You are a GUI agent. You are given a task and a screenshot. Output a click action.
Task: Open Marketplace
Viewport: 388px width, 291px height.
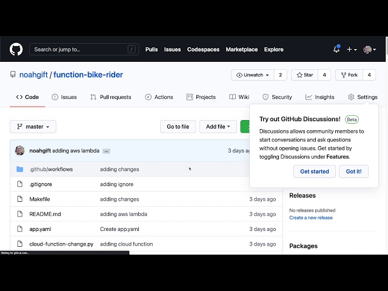pyautogui.click(x=242, y=50)
